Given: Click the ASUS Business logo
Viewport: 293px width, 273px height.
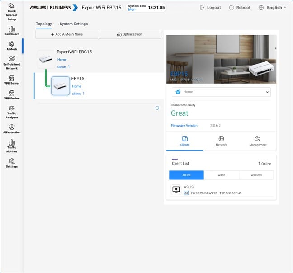Looking at the screenshot, I should (53, 8).
